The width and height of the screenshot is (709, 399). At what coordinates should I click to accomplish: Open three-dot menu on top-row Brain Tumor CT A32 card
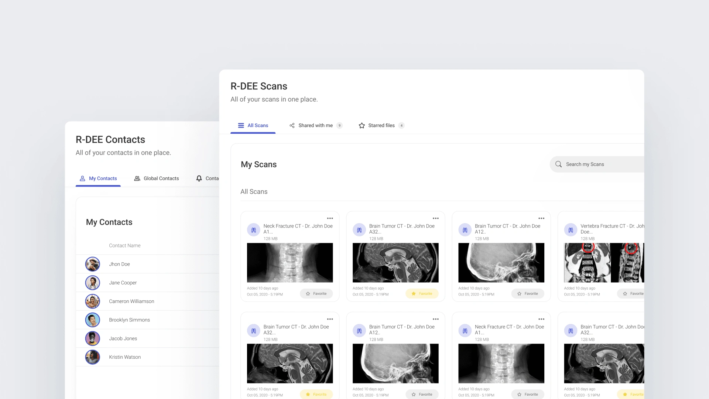tap(435, 218)
